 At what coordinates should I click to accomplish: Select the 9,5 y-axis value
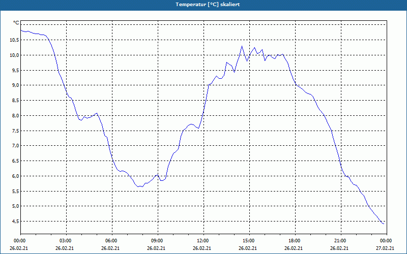(15, 70)
